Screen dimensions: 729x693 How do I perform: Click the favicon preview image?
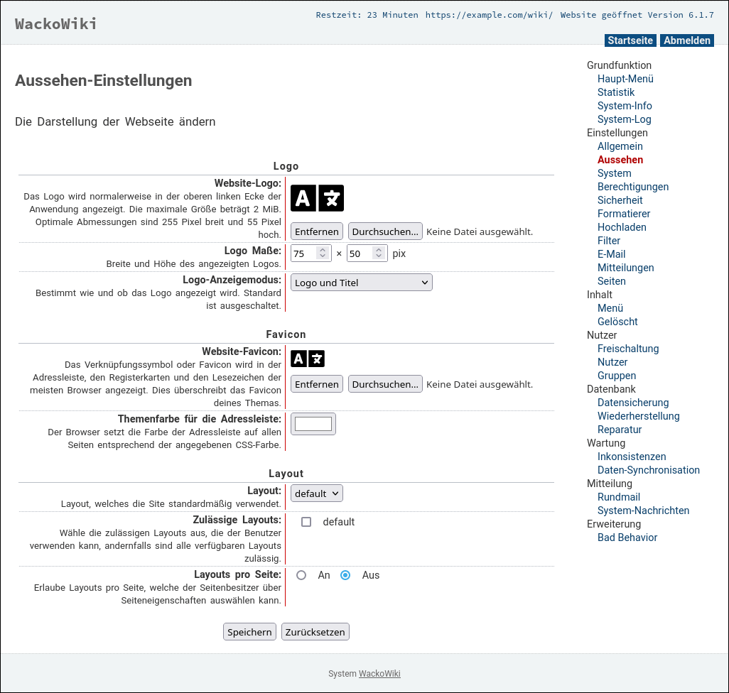pos(308,359)
